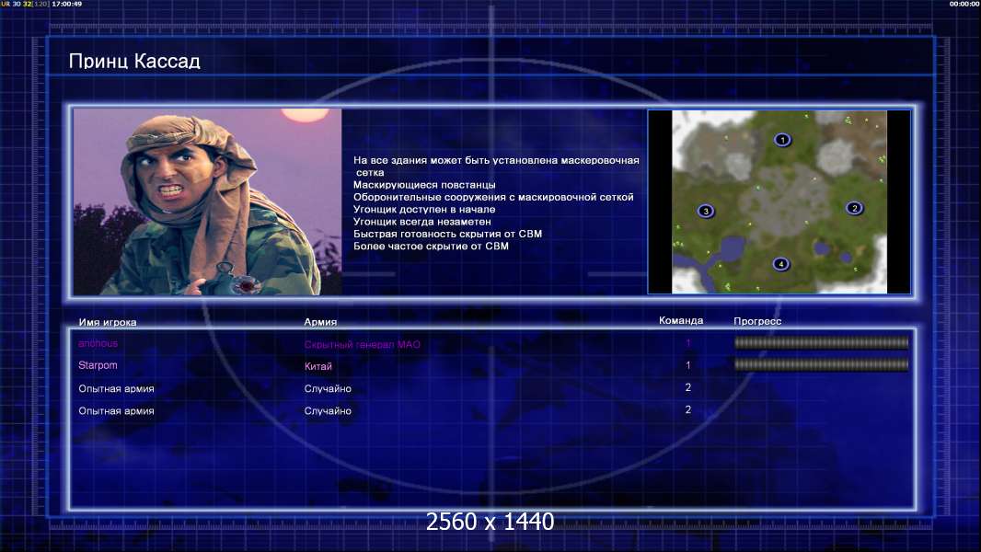The height and width of the screenshot is (552, 981).
Task: Select start position 4 on the map
Action: click(780, 264)
